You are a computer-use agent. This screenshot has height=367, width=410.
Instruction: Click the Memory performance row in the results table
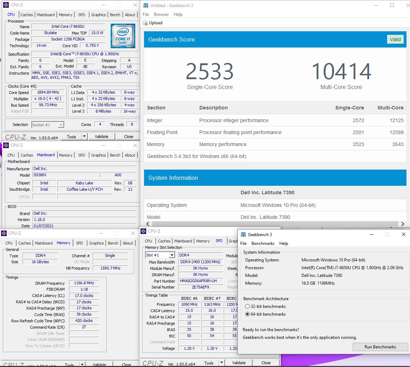pos(275,145)
